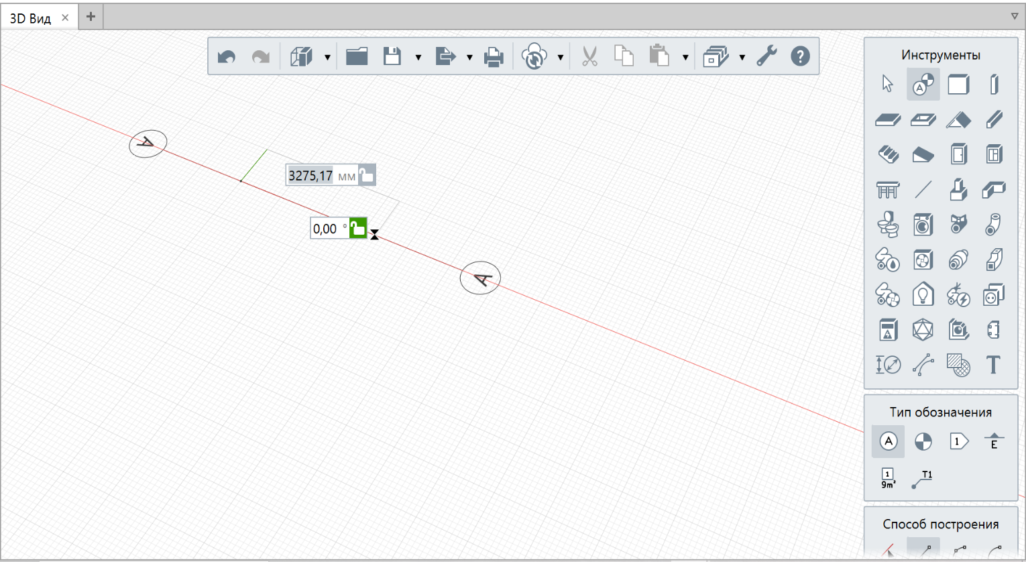
Task: Select the Floor slab tool
Action: coord(888,120)
